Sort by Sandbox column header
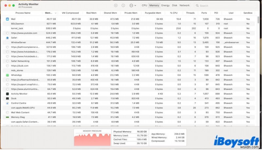Image resolution: width=262 pixels, height=150 pixels. point(248,13)
